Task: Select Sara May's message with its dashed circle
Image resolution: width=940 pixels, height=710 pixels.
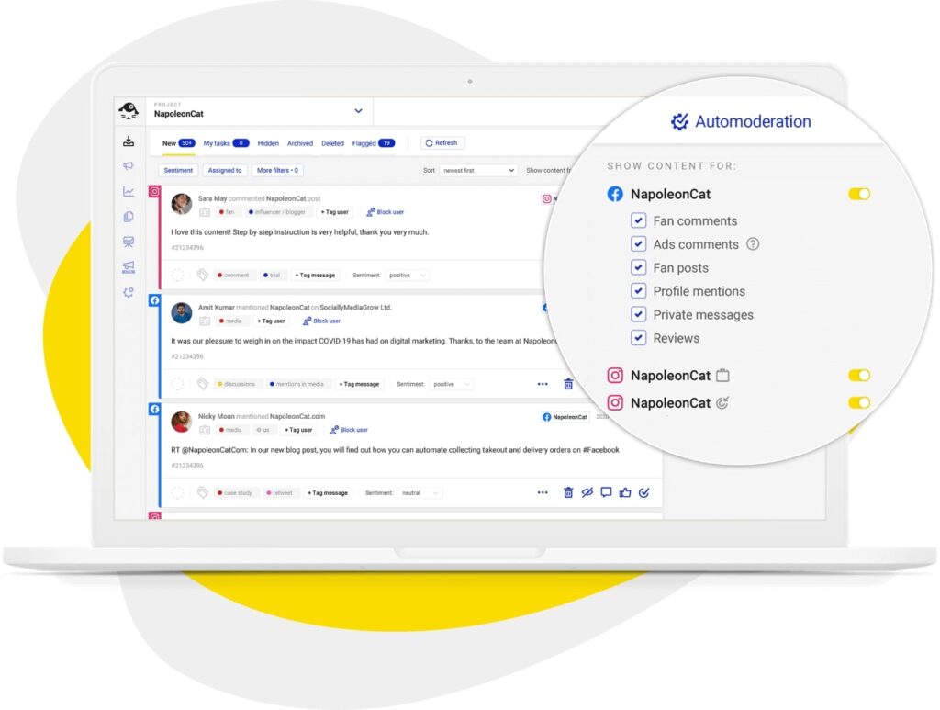Action: tap(177, 276)
